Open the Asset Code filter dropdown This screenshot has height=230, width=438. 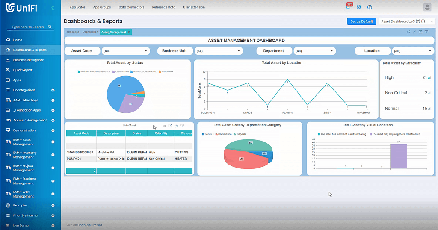click(x=125, y=51)
